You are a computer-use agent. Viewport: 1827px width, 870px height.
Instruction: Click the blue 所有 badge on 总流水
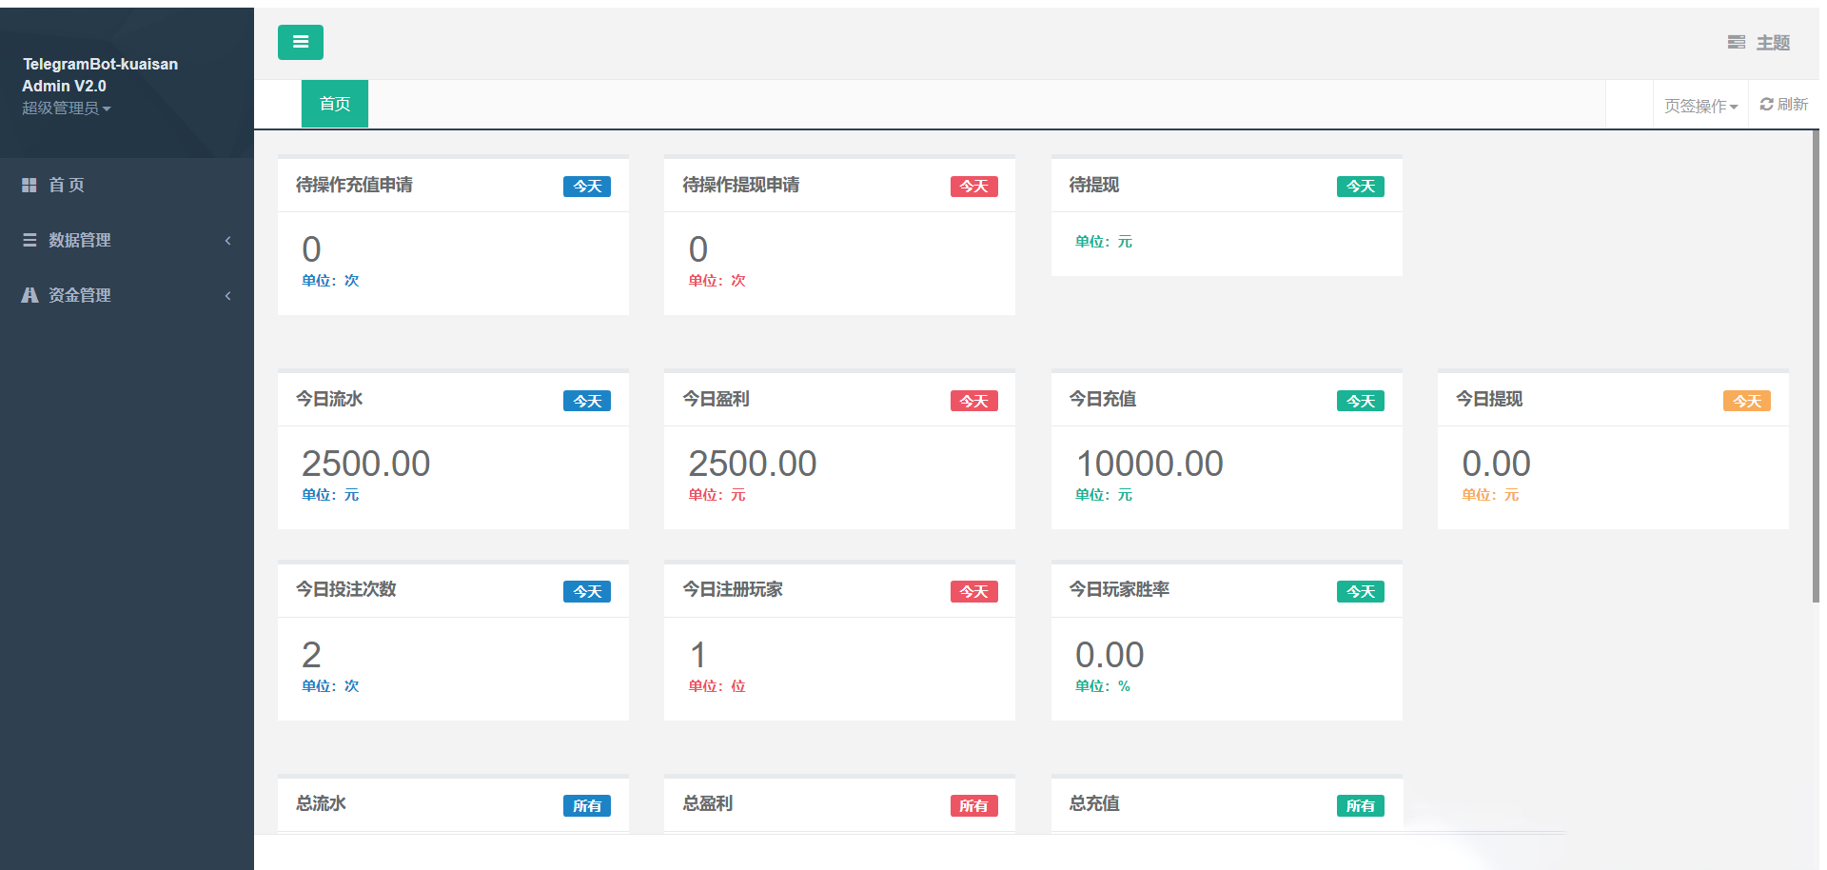point(586,806)
